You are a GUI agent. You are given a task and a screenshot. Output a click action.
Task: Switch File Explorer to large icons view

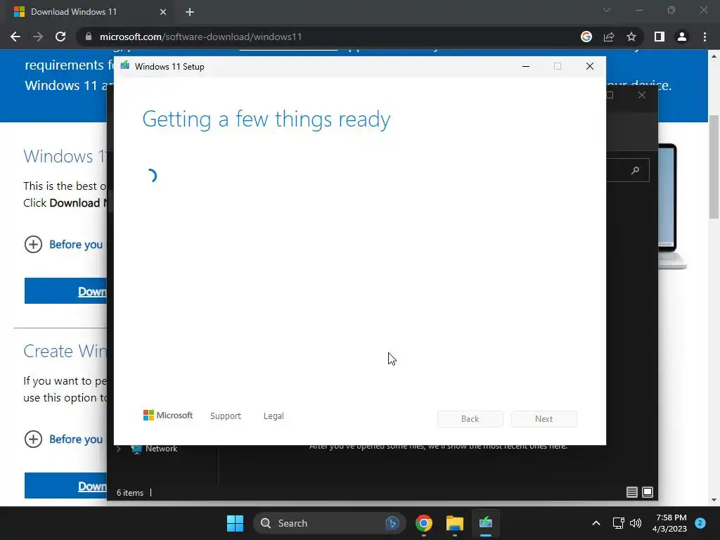648,492
